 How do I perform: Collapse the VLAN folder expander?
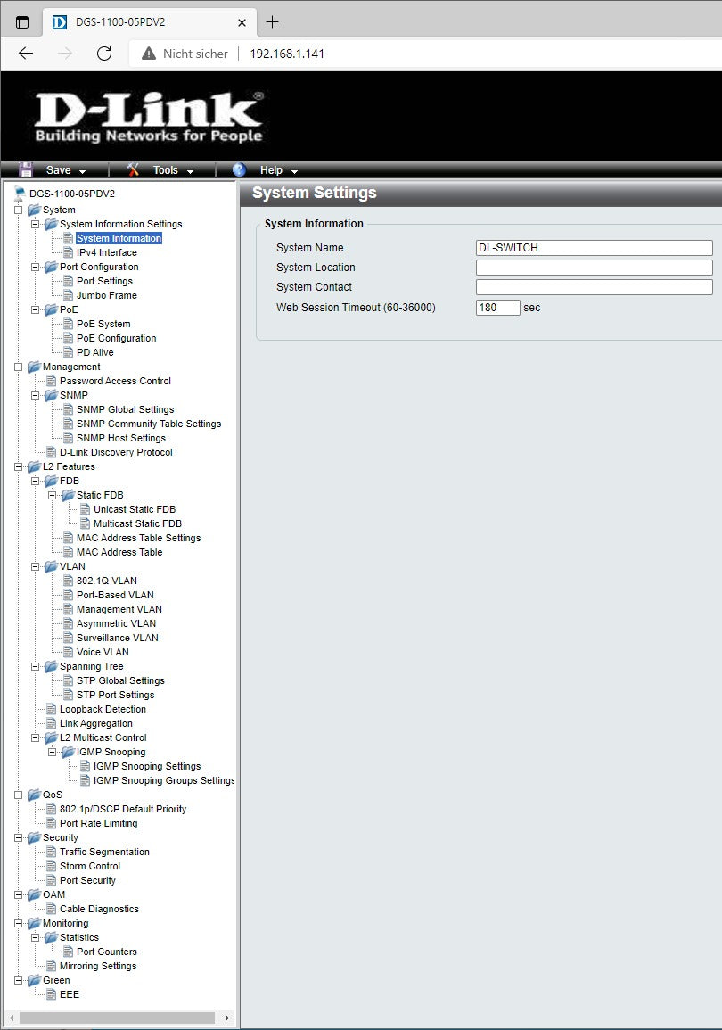click(36, 566)
